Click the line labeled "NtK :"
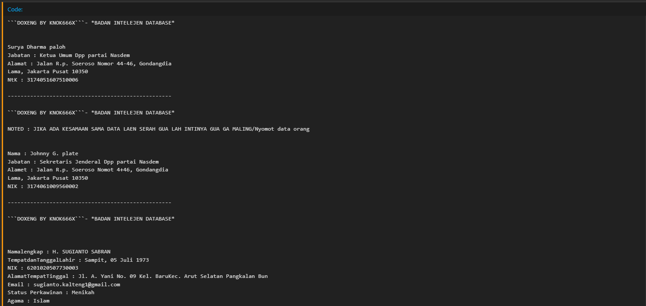The height and width of the screenshot is (306, 646). pyautogui.click(x=43, y=80)
